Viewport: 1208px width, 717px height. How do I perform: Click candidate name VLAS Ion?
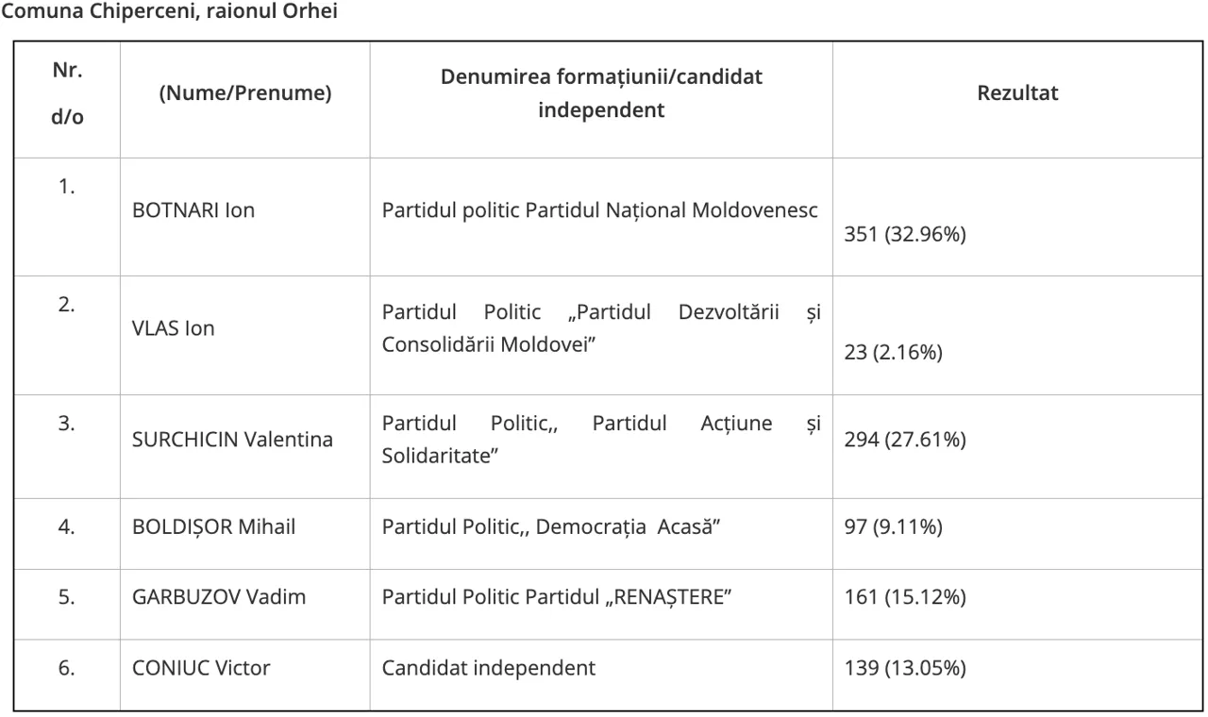173,329
